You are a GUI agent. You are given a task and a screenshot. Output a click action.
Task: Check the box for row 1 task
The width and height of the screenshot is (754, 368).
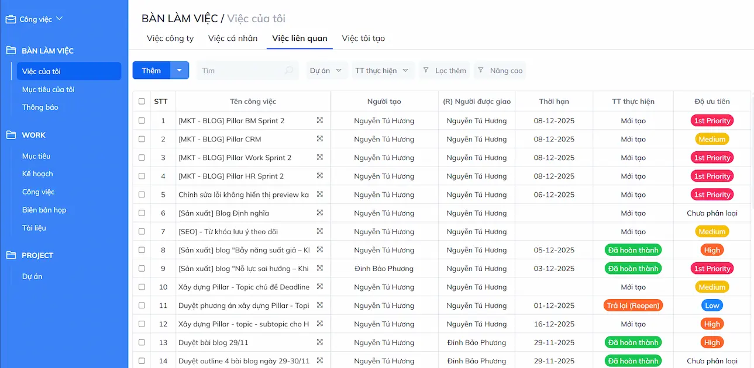pyautogui.click(x=142, y=121)
